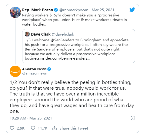144x135 pixels.
Task: Click the Amazon News display name
Action: pos(34,69)
